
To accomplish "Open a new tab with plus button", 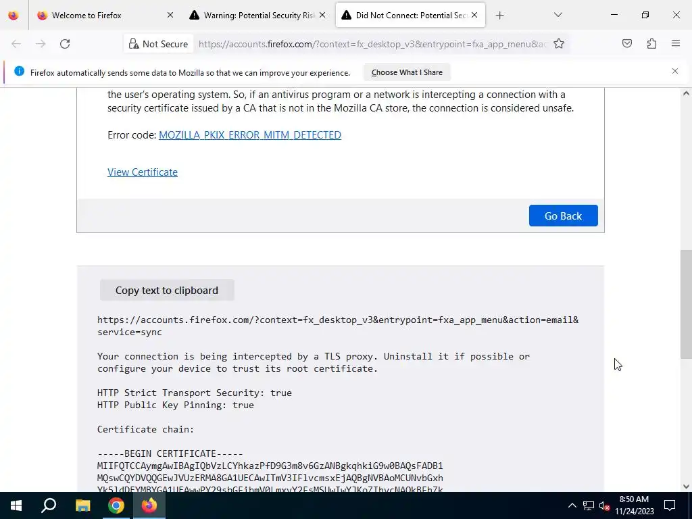I will click(499, 16).
